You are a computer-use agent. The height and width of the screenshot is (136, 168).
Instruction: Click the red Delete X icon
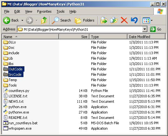124,20
